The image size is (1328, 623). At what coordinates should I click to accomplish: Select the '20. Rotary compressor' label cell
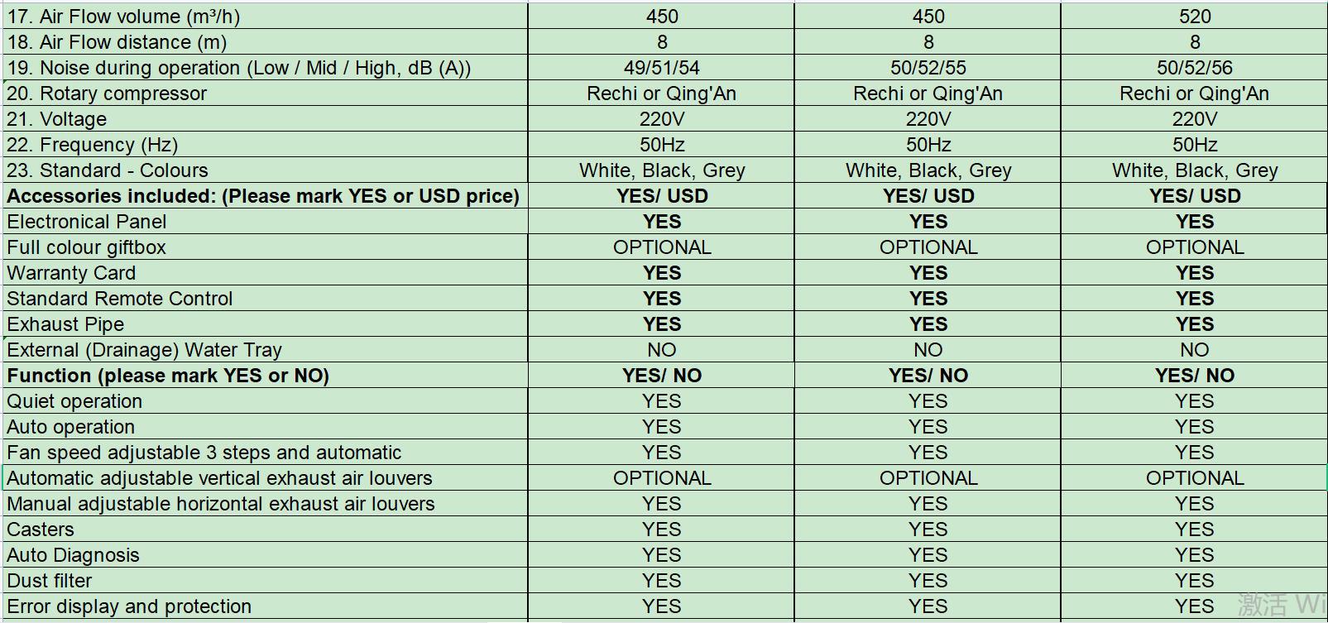click(x=107, y=93)
